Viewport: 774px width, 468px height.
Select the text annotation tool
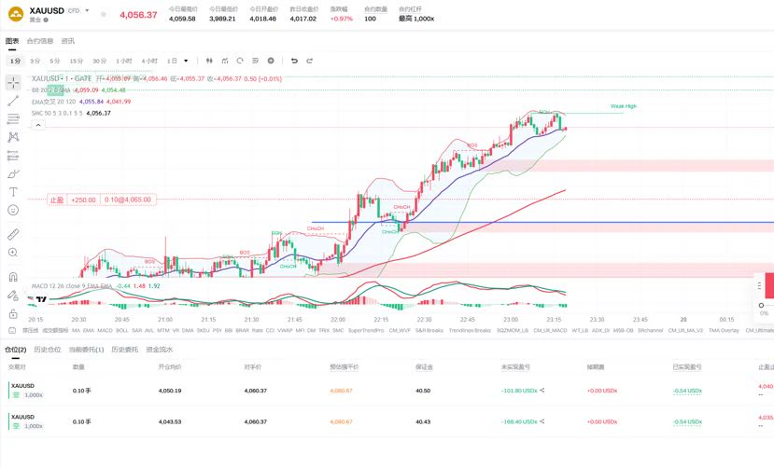tap(13, 192)
